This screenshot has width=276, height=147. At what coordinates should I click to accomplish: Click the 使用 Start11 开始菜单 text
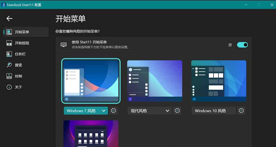[89, 42]
